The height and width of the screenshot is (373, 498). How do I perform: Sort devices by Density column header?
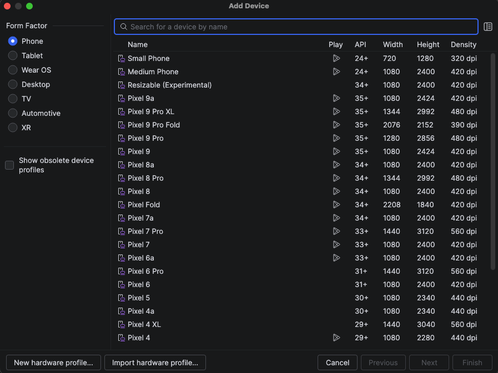pyautogui.click(x=464, y=45)
